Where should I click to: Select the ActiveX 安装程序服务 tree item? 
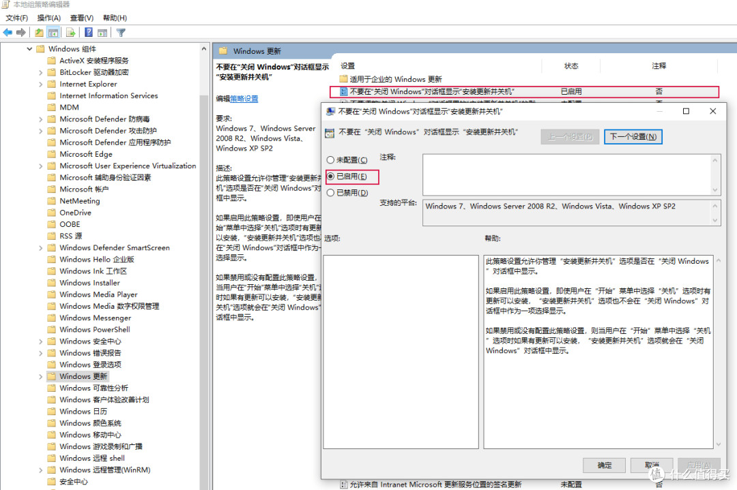coord(93,61)
